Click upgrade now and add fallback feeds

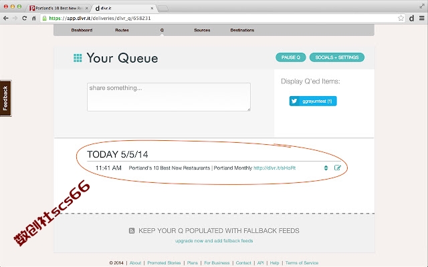[x=214, y=241]
